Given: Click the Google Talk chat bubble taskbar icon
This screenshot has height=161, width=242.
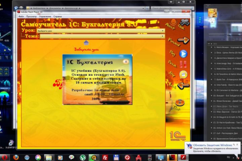Looking at the screenshot, I should tap(72, 157).
